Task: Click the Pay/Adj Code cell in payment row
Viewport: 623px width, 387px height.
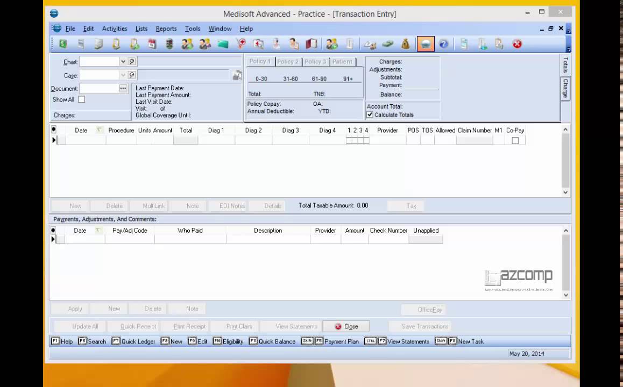Action: pos(130,239)
